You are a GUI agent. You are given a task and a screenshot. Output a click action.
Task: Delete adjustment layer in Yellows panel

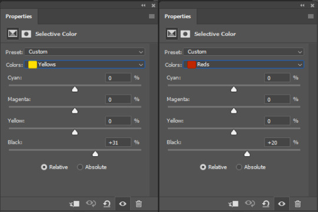pos(139,204)
